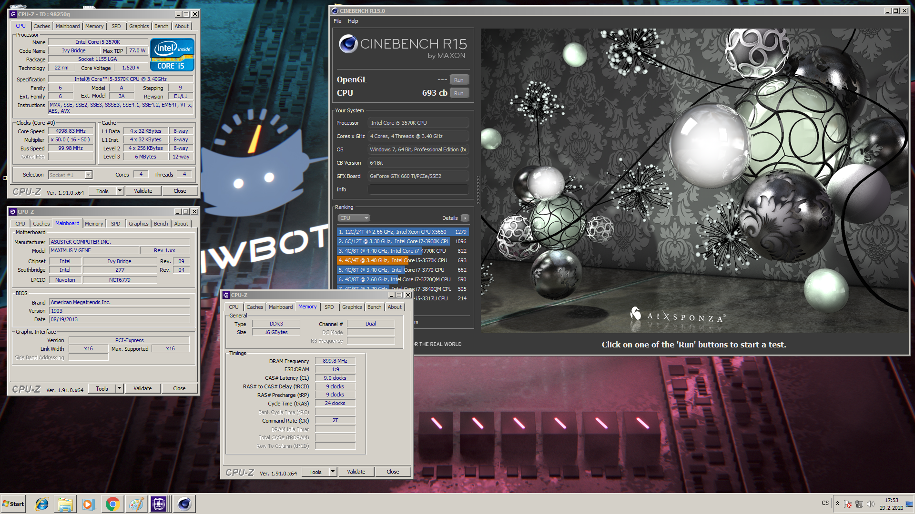
Task: Open Paint application from taskbar
Action: [136, 504]
